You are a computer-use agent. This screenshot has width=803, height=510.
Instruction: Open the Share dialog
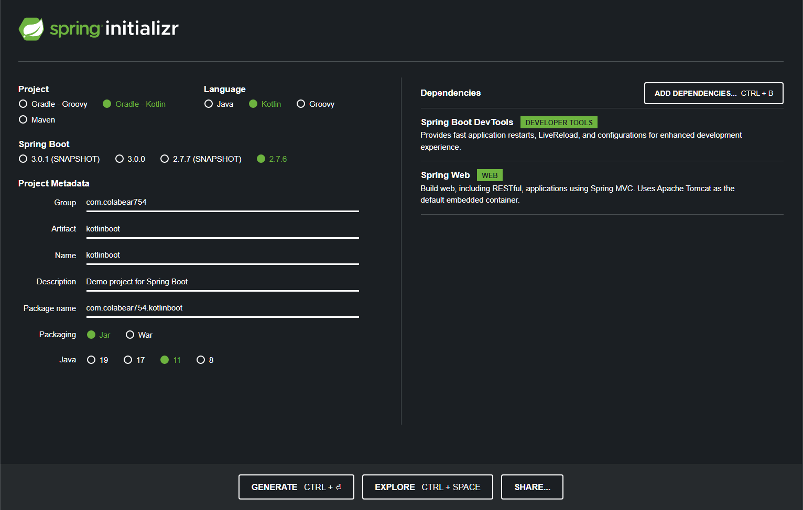(532, 487)
